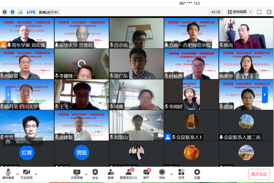Viewport: 274px width, 183px height.
Task: Toggle full screen mode icon
Action: click(x=259, y=12)
